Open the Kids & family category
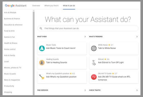 pos(9,55)
